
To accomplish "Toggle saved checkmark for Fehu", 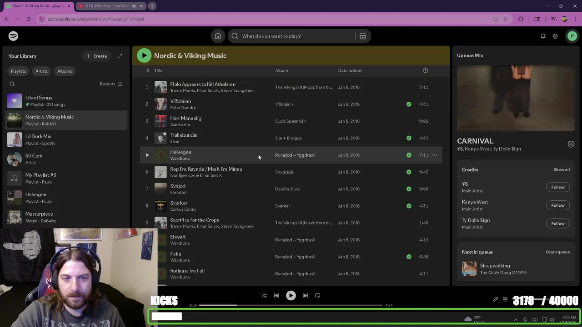I will pyautogui.click(x=409, y=257).
